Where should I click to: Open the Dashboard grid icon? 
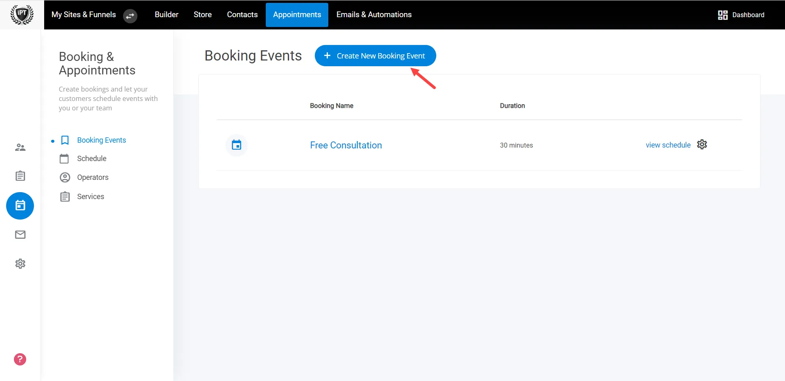point(722,15)
